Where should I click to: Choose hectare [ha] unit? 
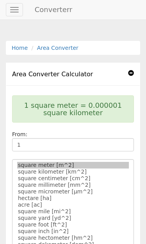click(73, 198)
